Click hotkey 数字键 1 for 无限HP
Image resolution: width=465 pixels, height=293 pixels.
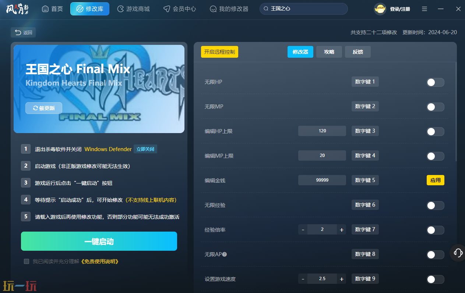coord(365,82)
